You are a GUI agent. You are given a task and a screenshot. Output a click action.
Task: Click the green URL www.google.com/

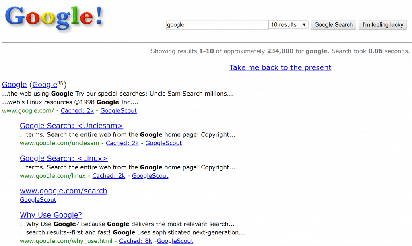click(x=28, y=110)
